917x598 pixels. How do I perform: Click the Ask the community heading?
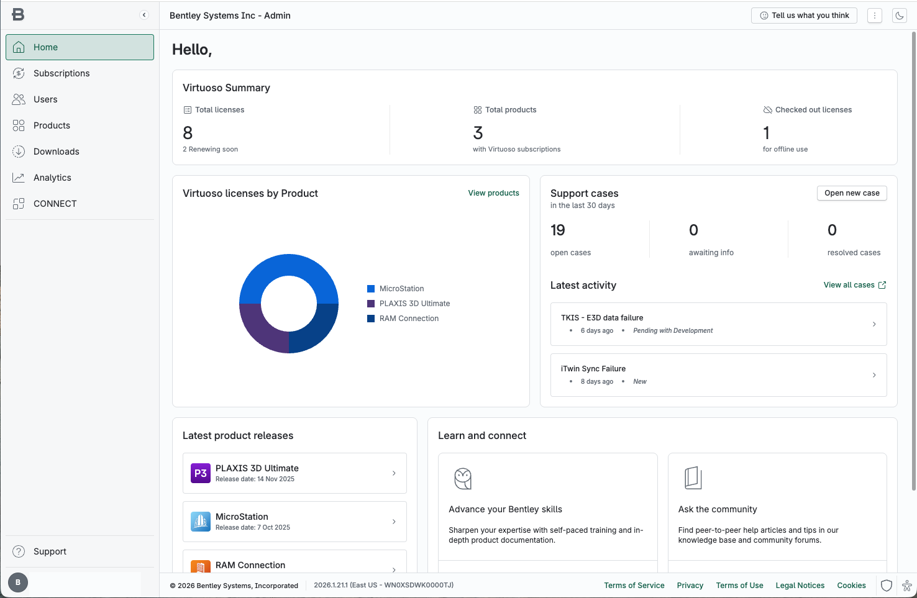(x=718, y=509)
